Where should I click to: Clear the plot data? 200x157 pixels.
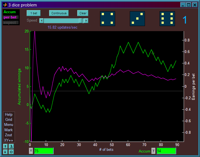83,13
